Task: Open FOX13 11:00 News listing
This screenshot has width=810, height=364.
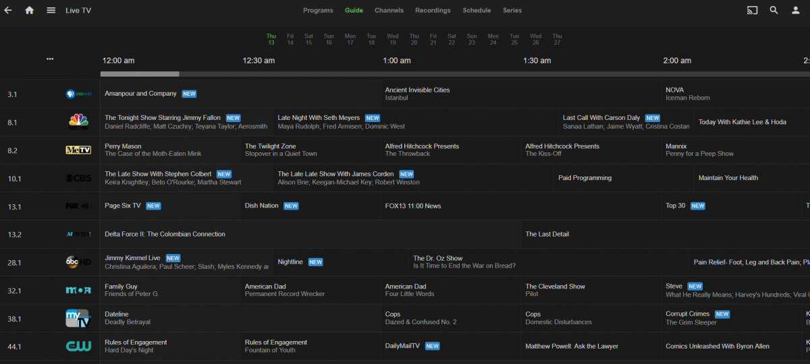Action: click(520, 206)
